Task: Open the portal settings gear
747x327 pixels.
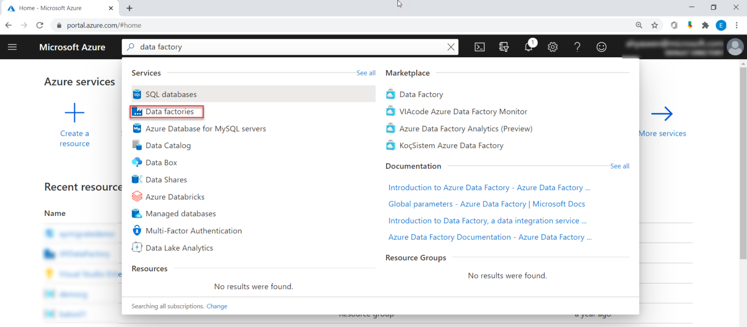Action: (x=552, y=47)
